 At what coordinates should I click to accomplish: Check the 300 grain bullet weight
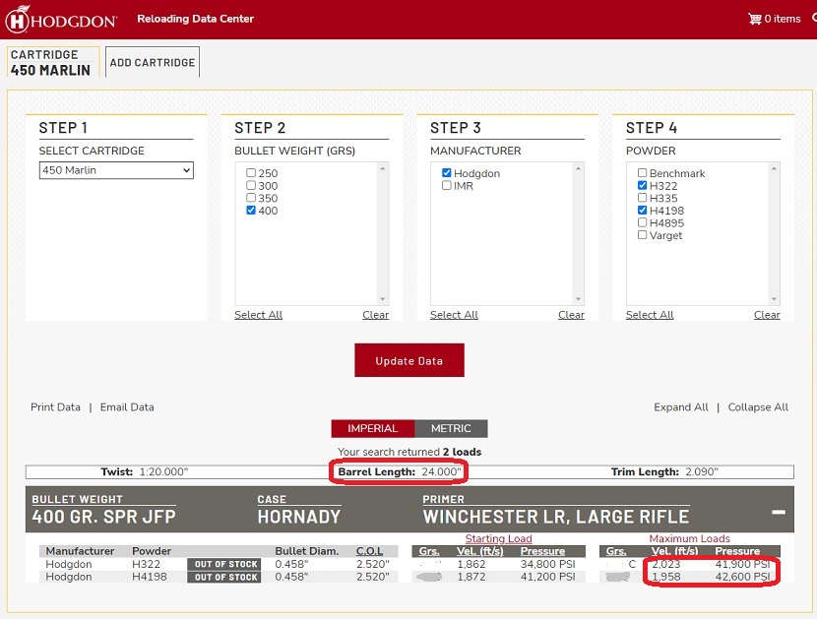(251, 185)
